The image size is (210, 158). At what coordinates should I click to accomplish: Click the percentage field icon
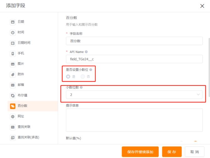pos(13,106)
